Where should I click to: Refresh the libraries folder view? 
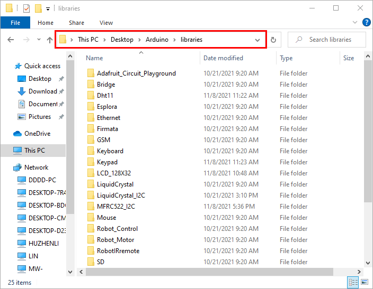click(273, 40)
